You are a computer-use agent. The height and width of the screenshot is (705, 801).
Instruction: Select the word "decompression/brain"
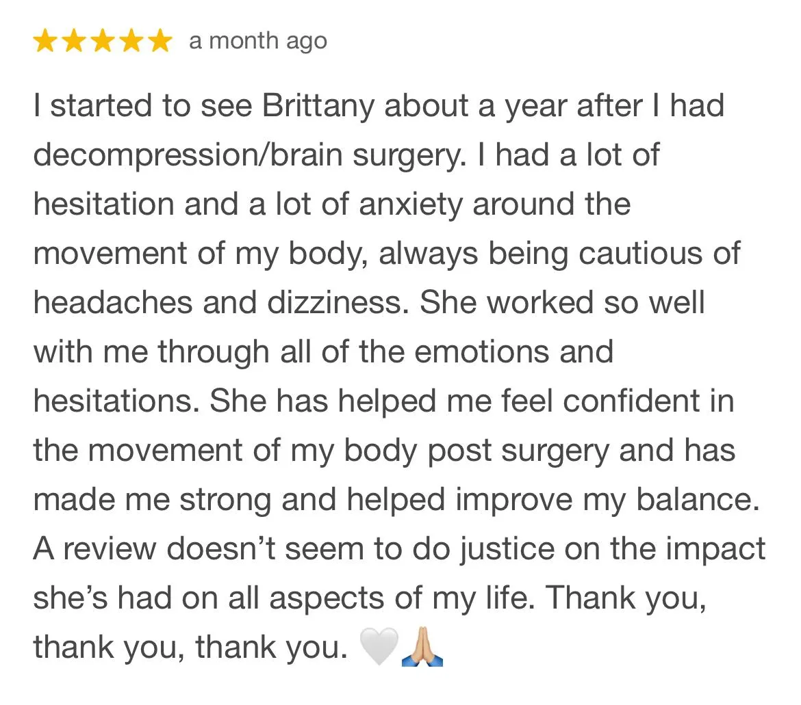(188, 156)
